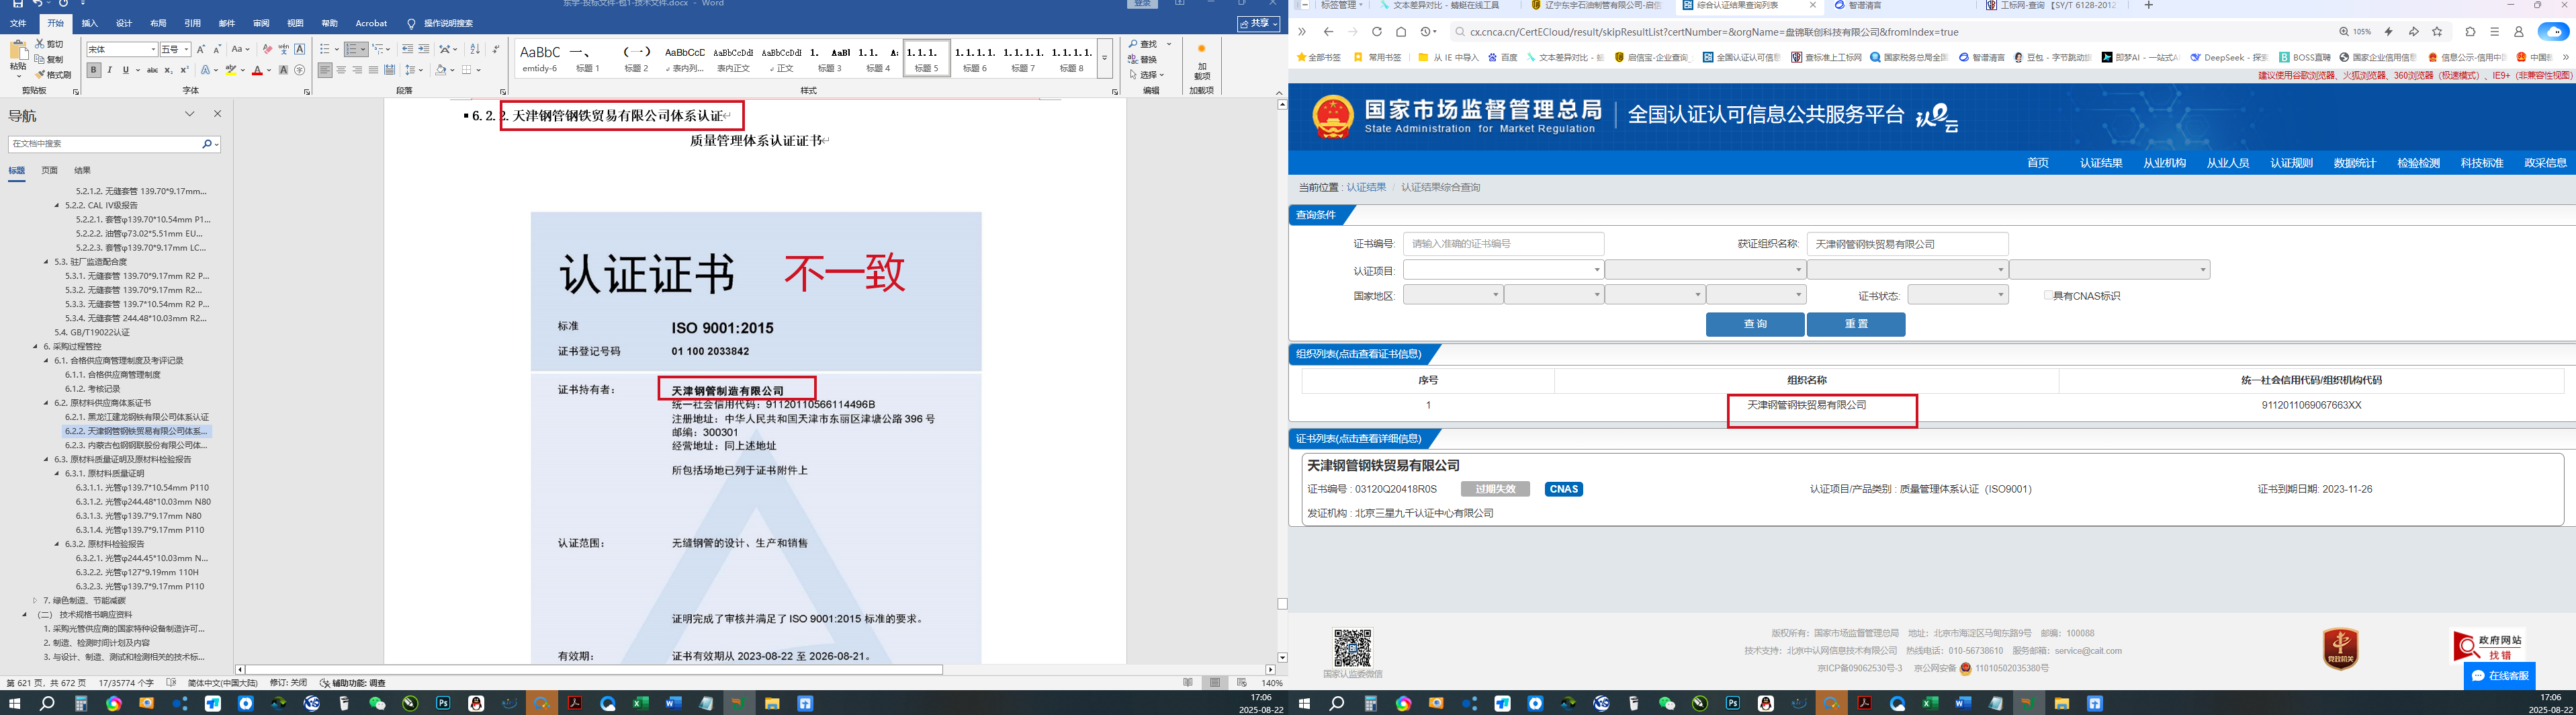Open the 审阅 ribbon tab
Viewport: 2576px width, 715px height.
coord(261,23)
